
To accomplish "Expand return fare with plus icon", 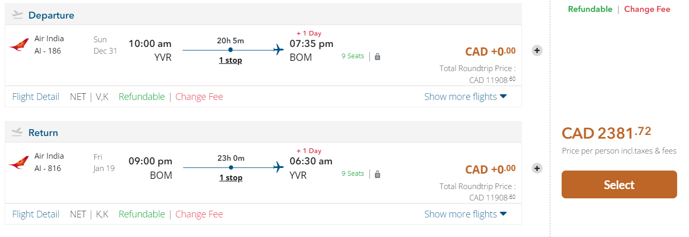I will [x=537, y=168].
